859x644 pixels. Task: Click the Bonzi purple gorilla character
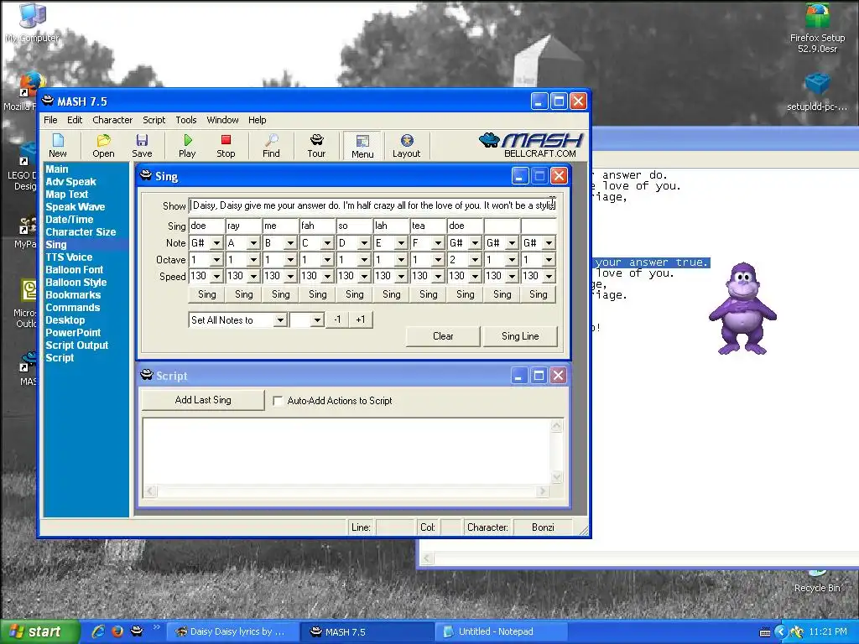[x=743, y=309]
